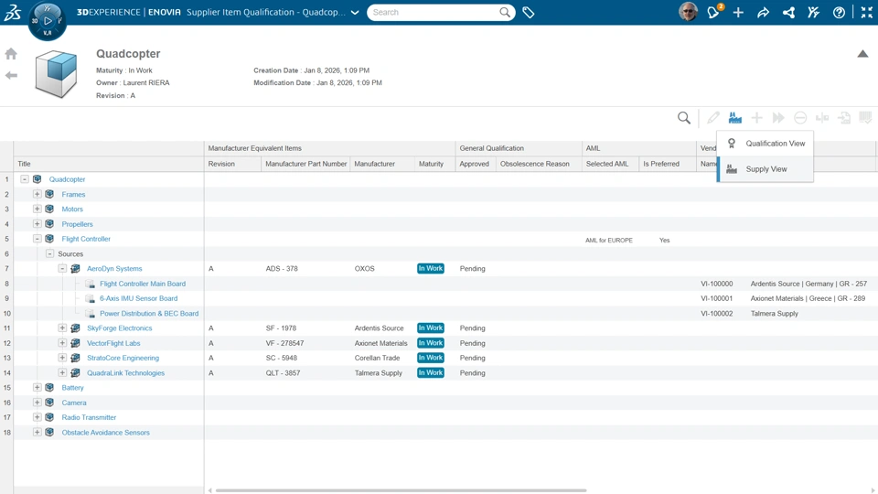Open Power Distribution & BEC Board link
This screenshot has width=878, height=494.
149,314
